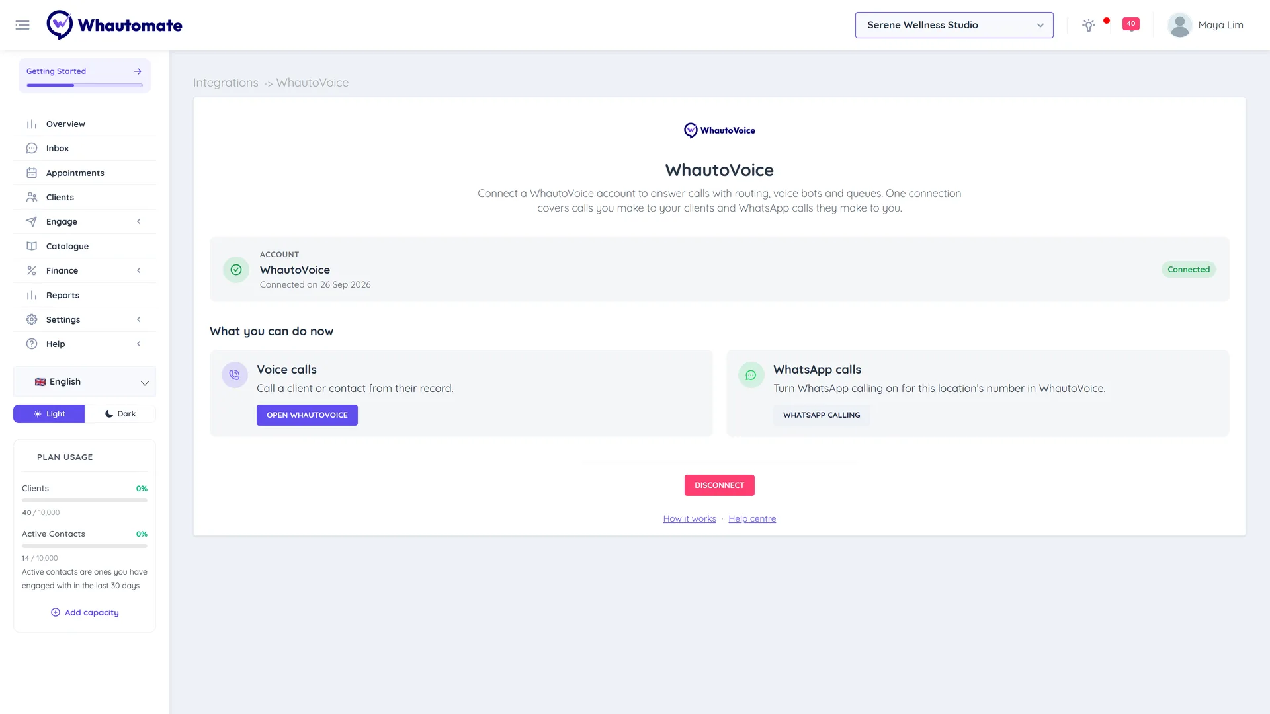Expand the Help submenu chevron
This screenshot has width=1270, height=714.
pyautogui.click(x=139, y=344)
